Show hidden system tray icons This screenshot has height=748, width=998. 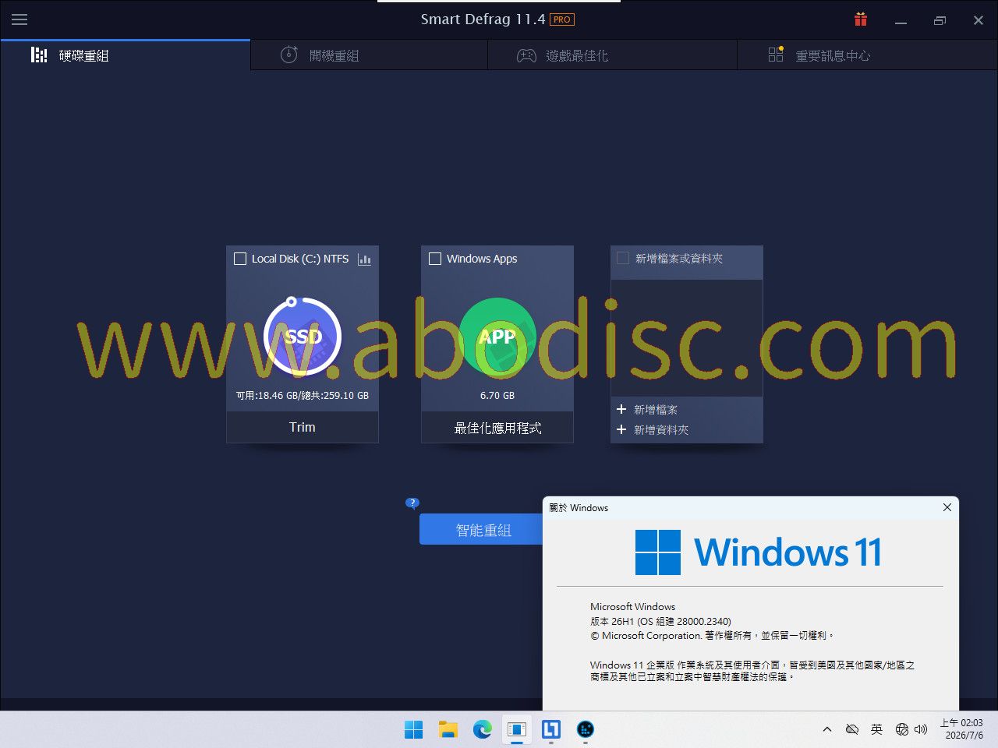(827, 729)
